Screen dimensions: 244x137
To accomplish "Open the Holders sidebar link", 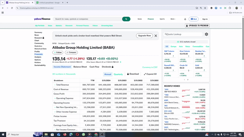I will click(38, 62).
